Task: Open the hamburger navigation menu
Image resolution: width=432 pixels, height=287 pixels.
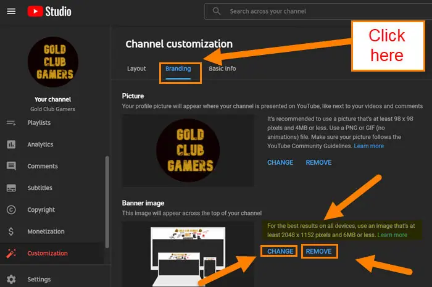Action: click(x=11, y=11)
